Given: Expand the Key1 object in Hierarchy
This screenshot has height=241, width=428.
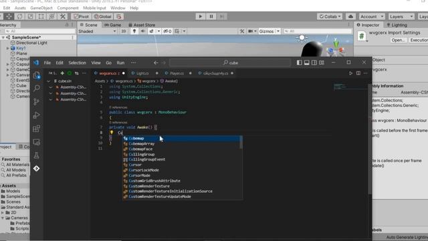Looking at the screenshot, I should 8,48.
